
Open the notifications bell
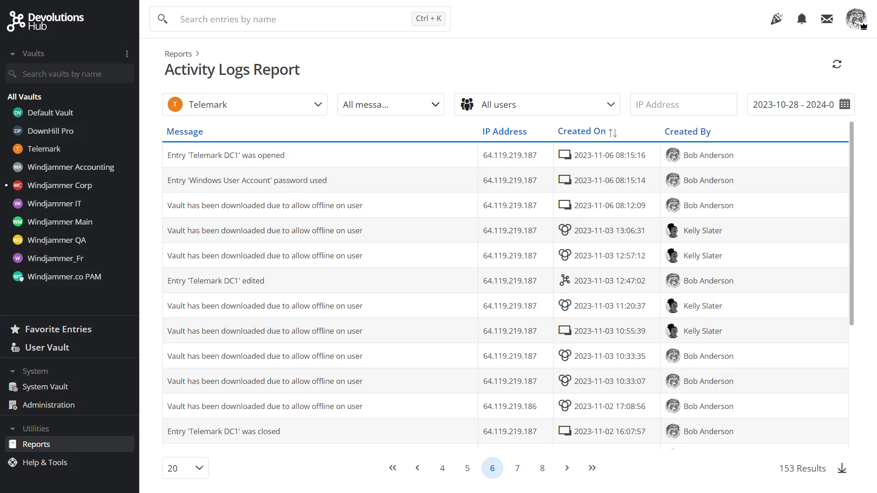802,19
